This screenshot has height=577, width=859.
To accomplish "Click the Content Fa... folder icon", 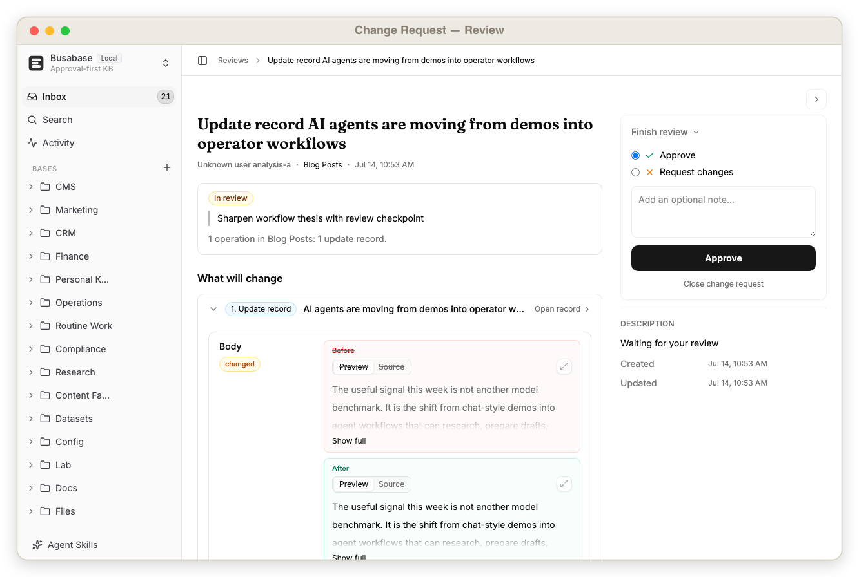I will coord(45,395).
